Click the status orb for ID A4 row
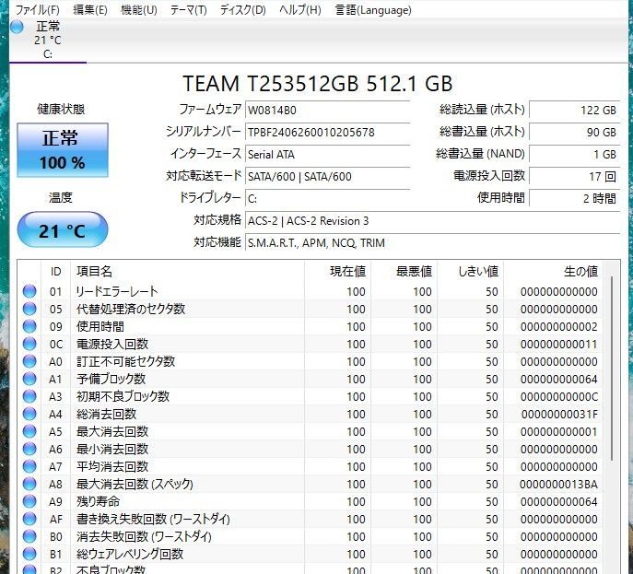 coord(29,414)
